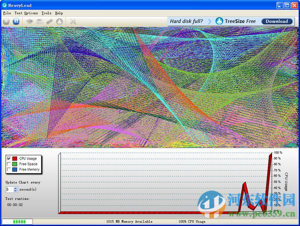Click the vertical 'CPU Usage' axis title
The width and height of the screenshot is (300, 226).
click(x=286, y=181)
